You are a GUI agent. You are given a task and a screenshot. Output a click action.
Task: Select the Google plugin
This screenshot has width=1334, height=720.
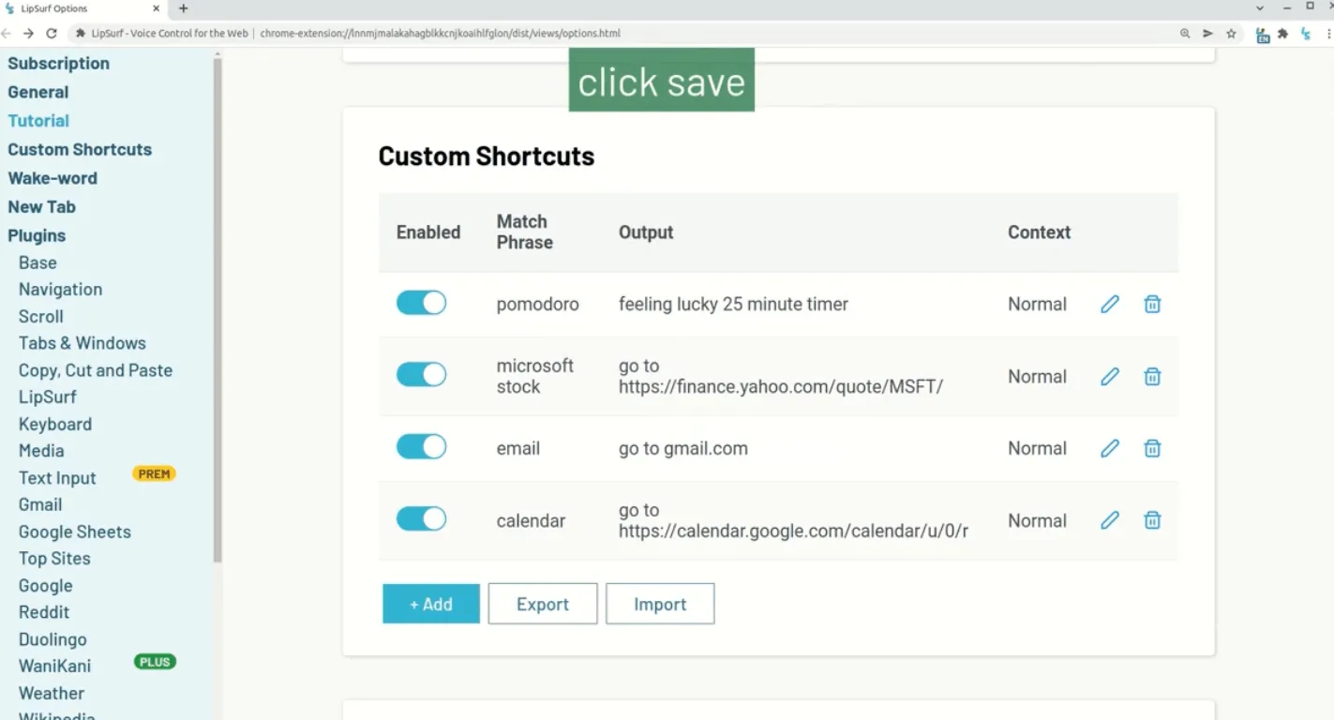(x=45, y=585)
